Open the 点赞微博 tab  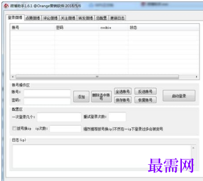click(x=33, y=18)
